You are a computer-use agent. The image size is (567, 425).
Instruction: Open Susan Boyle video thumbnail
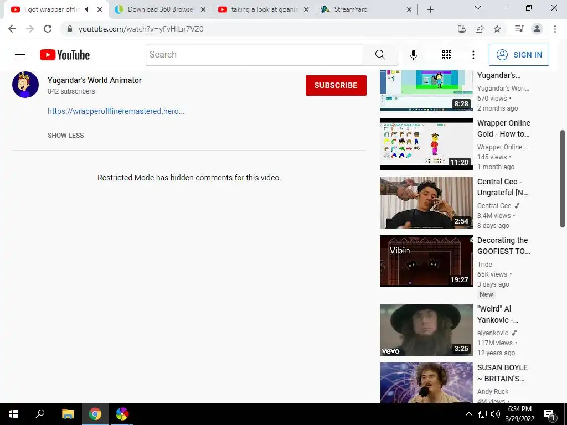(426, 382)
